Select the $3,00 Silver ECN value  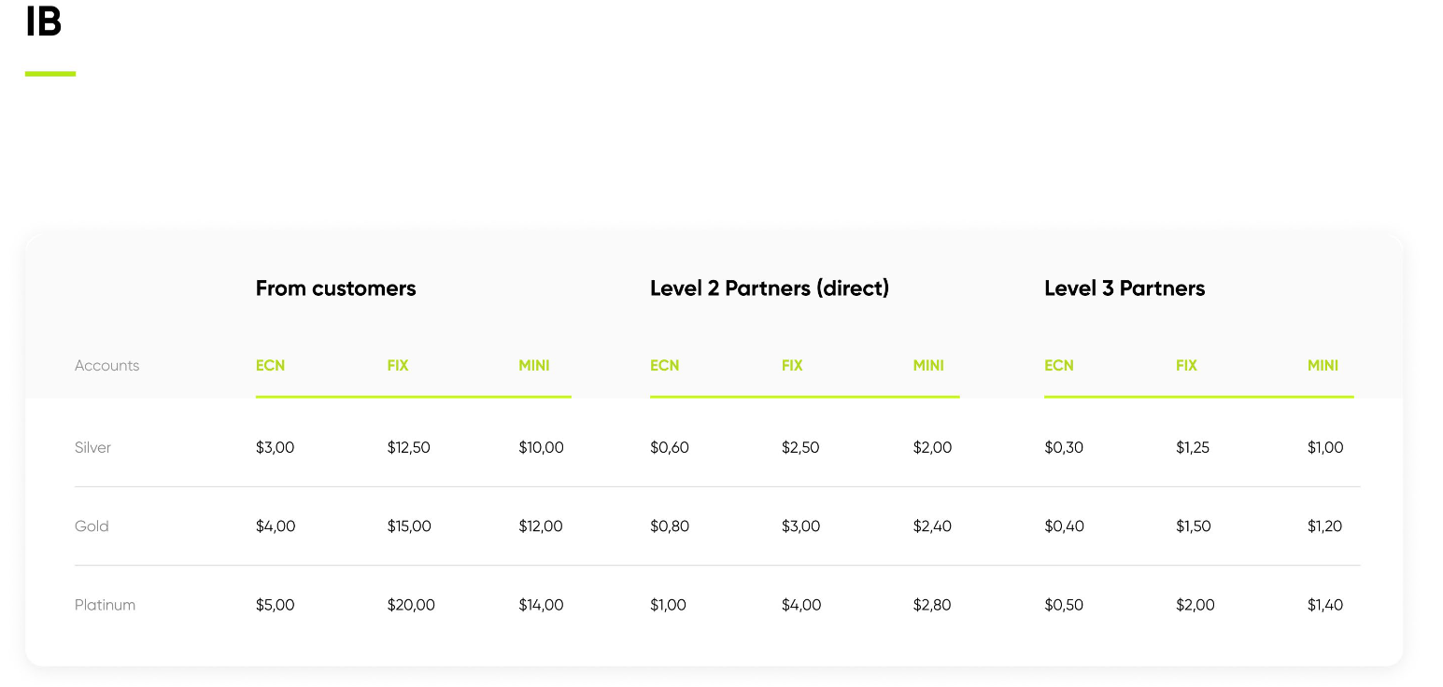pyautogui.click(x=275, y=448)
